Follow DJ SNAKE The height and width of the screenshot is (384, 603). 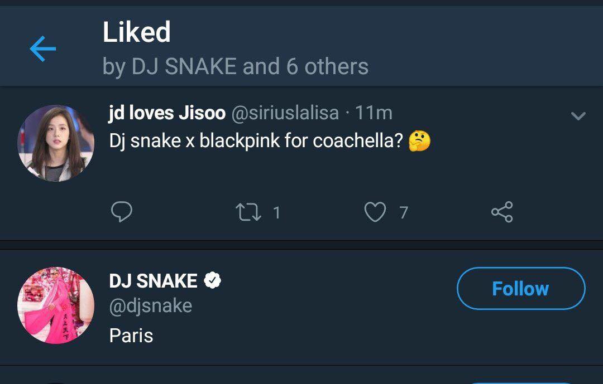point(521,288)
